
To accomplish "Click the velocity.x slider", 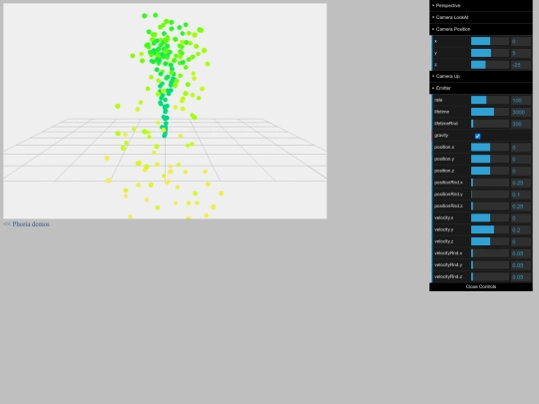I will coord(490,217).
